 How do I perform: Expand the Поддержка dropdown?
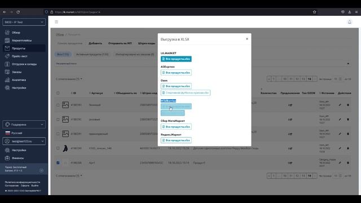tap(24, 125)
